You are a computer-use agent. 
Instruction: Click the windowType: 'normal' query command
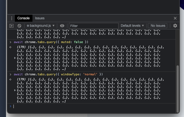point(58,74)
